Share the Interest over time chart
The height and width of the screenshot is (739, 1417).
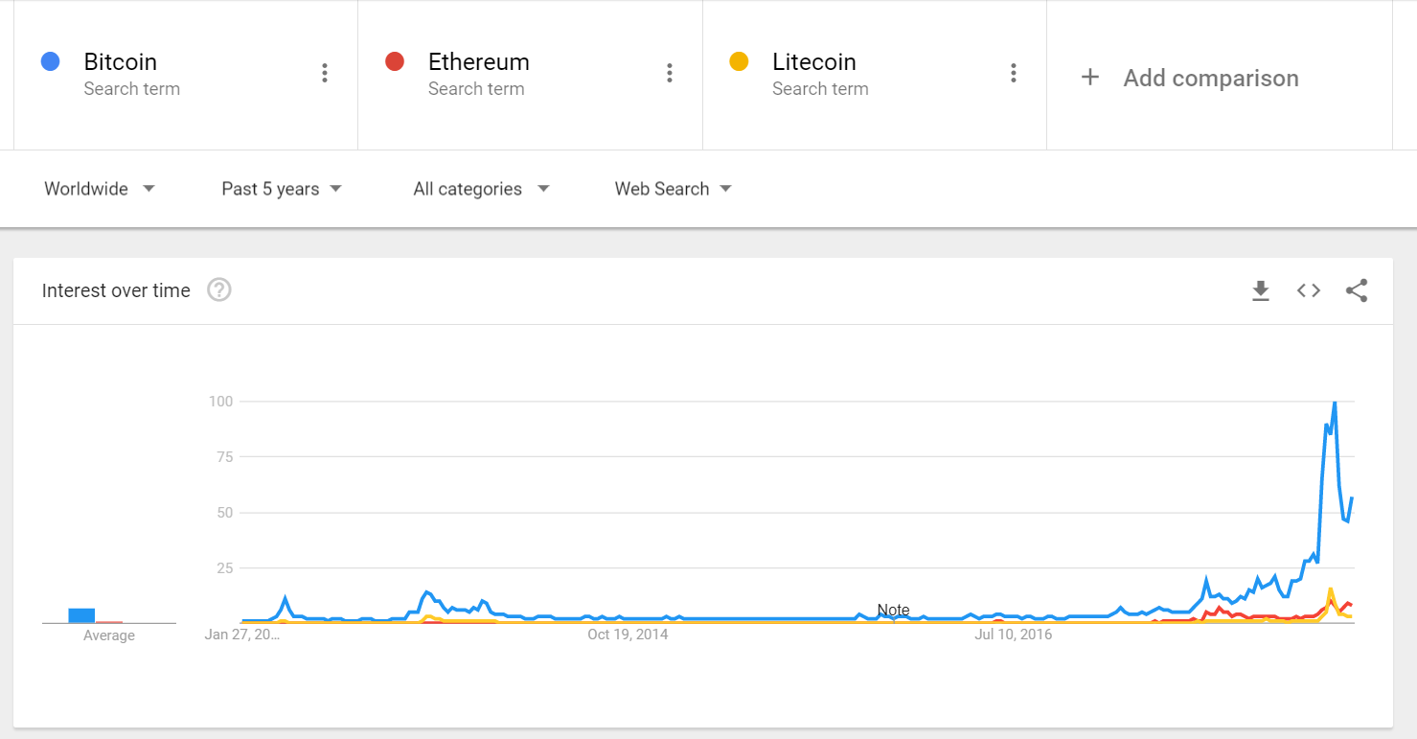[1357, 290]
